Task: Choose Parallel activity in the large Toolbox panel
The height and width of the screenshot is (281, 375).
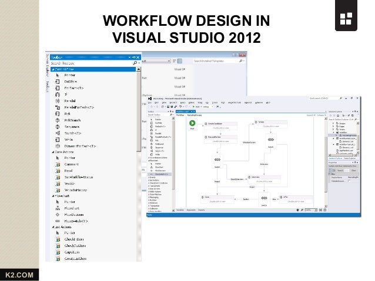Action: click(70, 101)
